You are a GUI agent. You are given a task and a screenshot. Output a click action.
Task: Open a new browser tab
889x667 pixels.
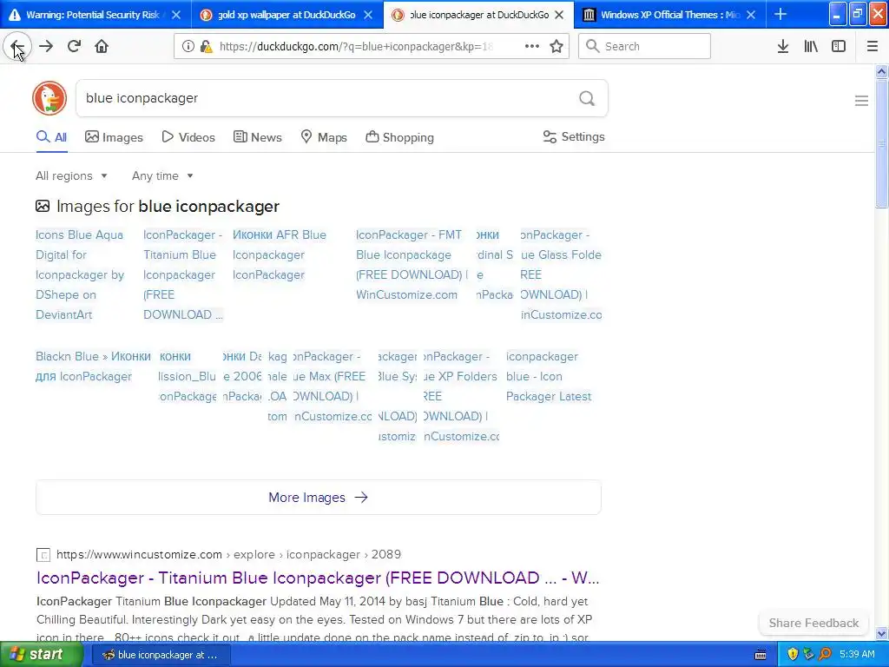click(780, 15)
